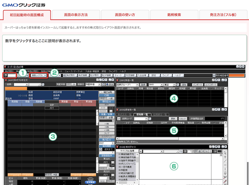This screenshot has width=249, height=185.
Task: Select the vertical line drawing tool
Action: (x=225, y=169)
